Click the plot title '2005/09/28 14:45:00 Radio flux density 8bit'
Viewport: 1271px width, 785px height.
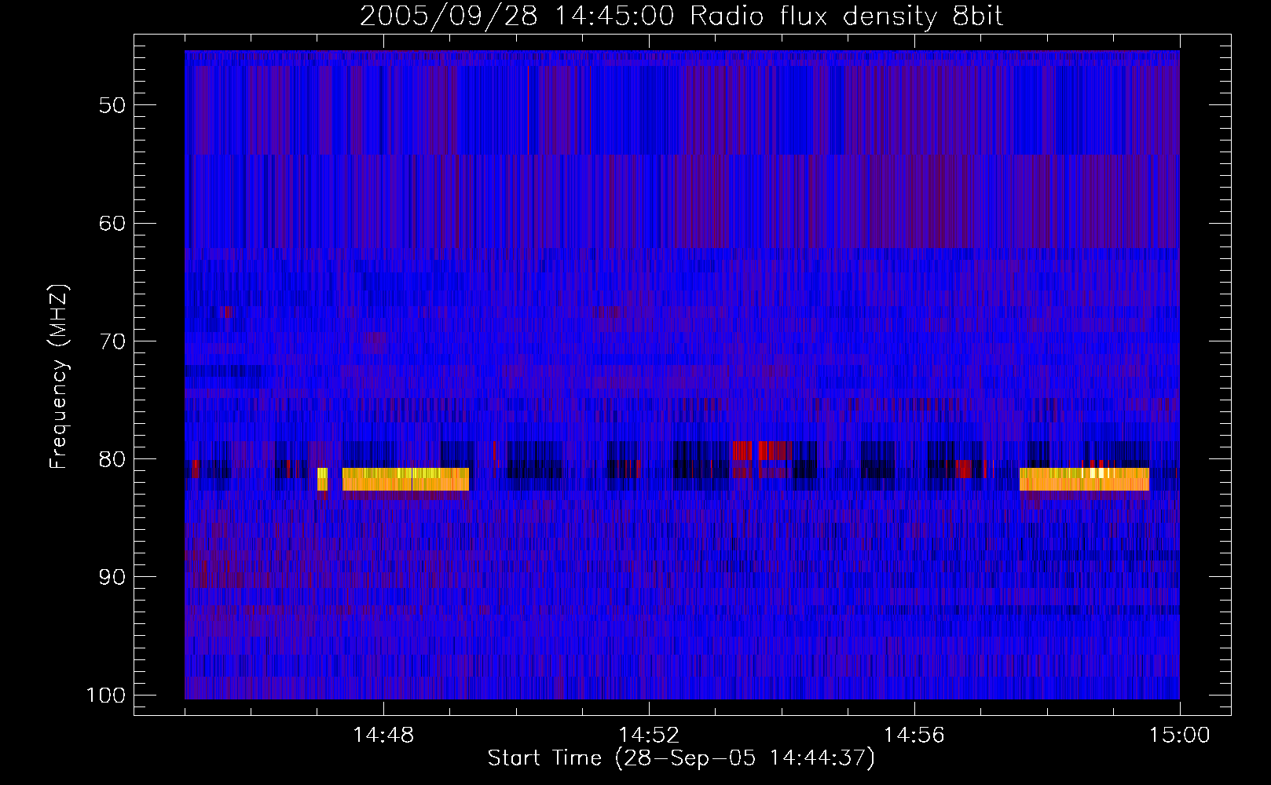click(x=681, y=16)
